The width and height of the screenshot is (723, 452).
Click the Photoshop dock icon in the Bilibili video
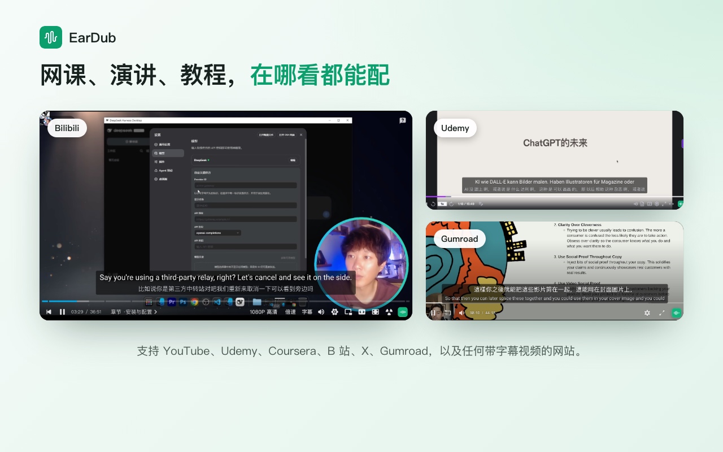click(183, 302)
